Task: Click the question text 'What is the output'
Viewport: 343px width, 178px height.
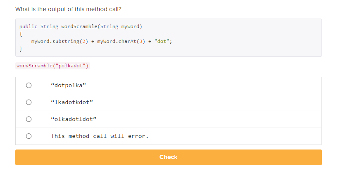Action: [68, 9]
